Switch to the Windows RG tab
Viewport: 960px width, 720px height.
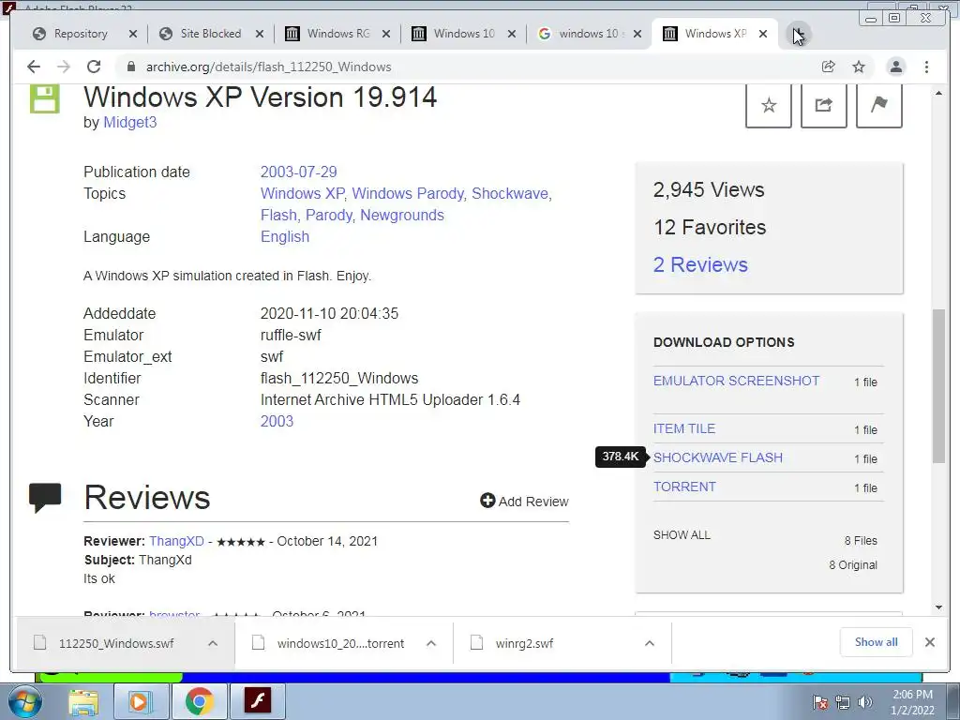tap(337, 34)
